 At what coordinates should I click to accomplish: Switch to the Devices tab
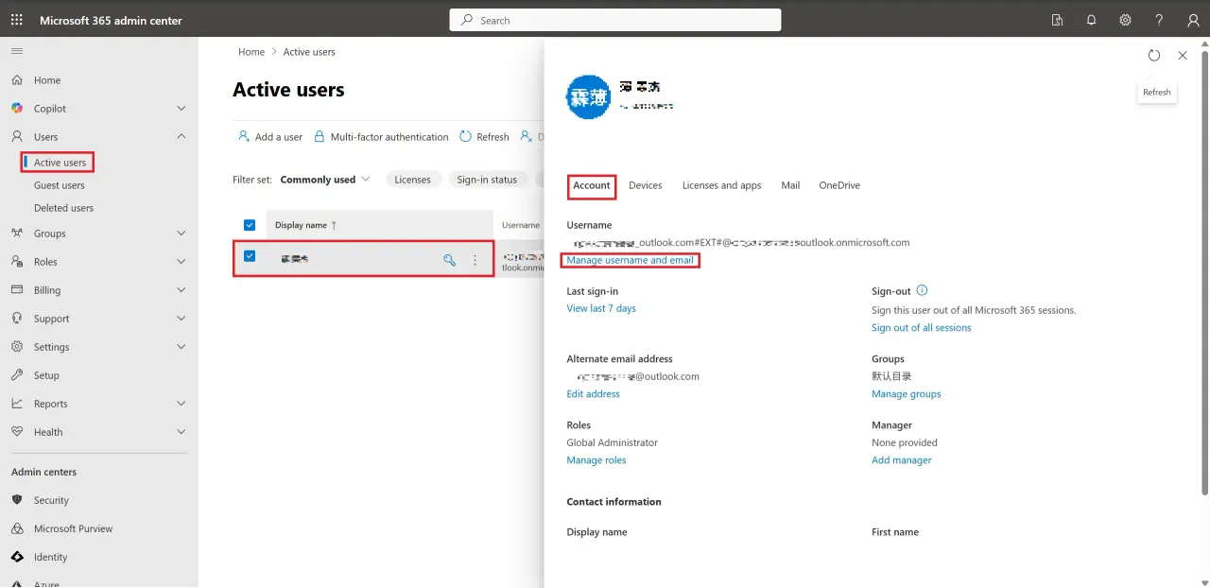(x=646, y=185)
